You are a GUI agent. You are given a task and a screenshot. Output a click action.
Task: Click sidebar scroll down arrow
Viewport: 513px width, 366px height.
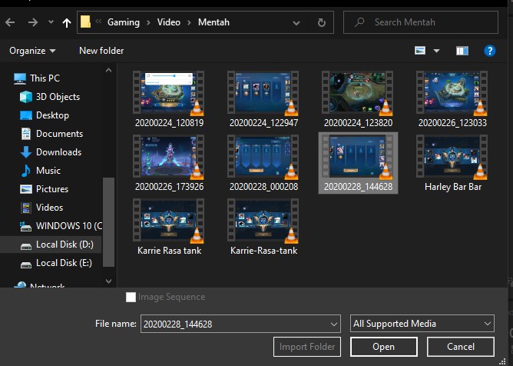(x=108, y=281)
